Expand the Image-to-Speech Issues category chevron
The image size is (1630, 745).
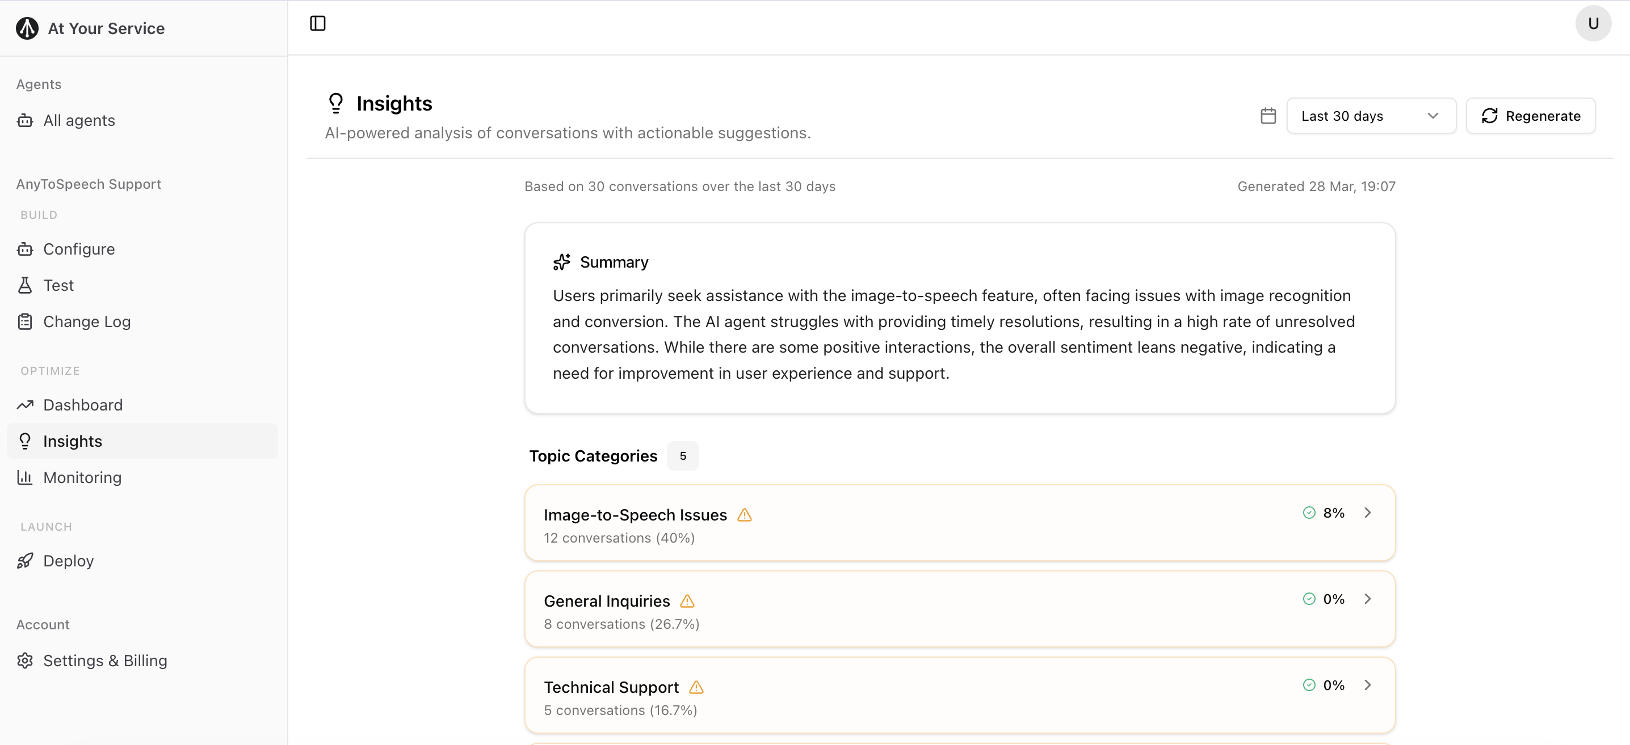[x=1367, y=513]
